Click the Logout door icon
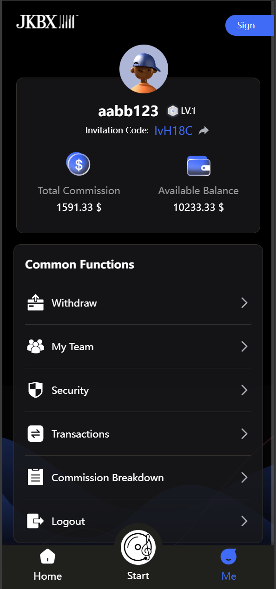Viewport: 276px width, 589px height. click(x=35, y=521)
